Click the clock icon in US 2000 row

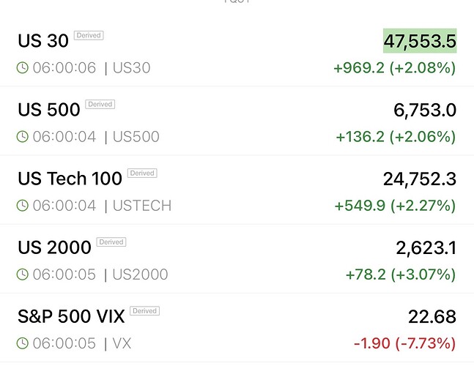23,274
